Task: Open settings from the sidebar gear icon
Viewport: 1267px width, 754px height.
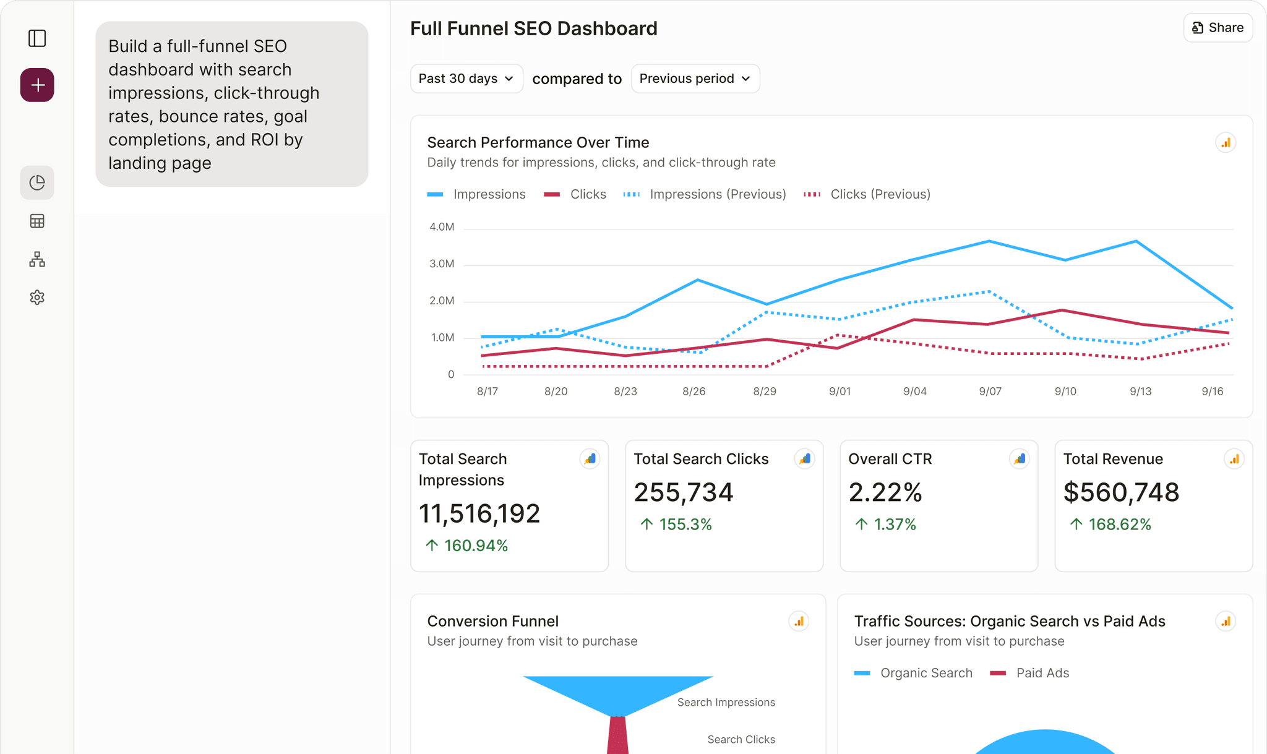Action: tap(37, 298)
